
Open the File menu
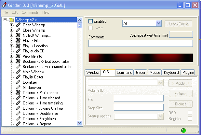coord(5,12)
